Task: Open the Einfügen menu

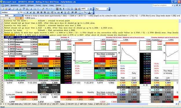Action: [x=30, y=5]
